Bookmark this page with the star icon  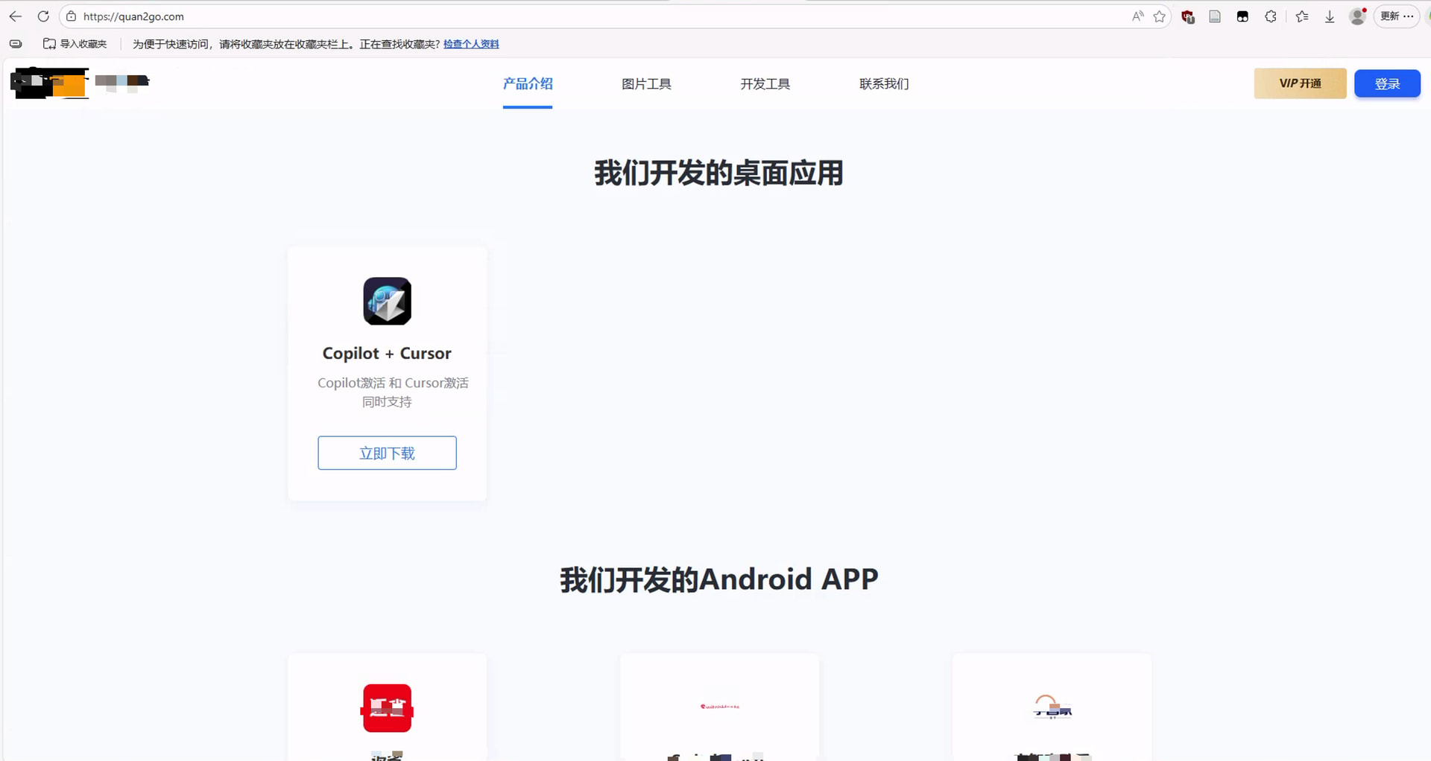pyautogui.click(x=1159, y=16)
